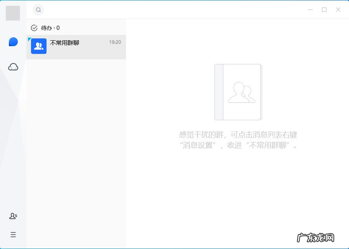Viewport: 349px width, 249px height.
Task: Click the contact book illustration in chat area
Action: click(238, 92)
